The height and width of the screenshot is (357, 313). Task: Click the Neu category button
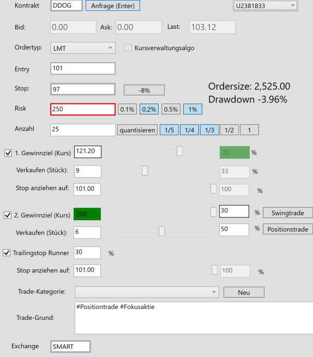click(244, 292)
